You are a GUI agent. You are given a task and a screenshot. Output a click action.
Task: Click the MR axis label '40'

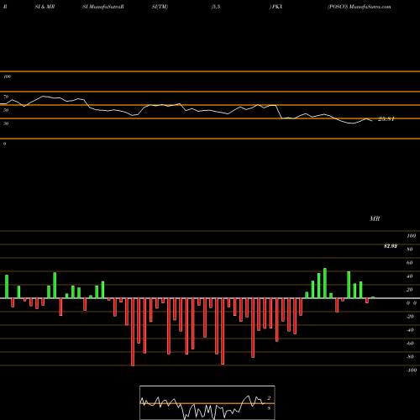(x=410, y=276)
